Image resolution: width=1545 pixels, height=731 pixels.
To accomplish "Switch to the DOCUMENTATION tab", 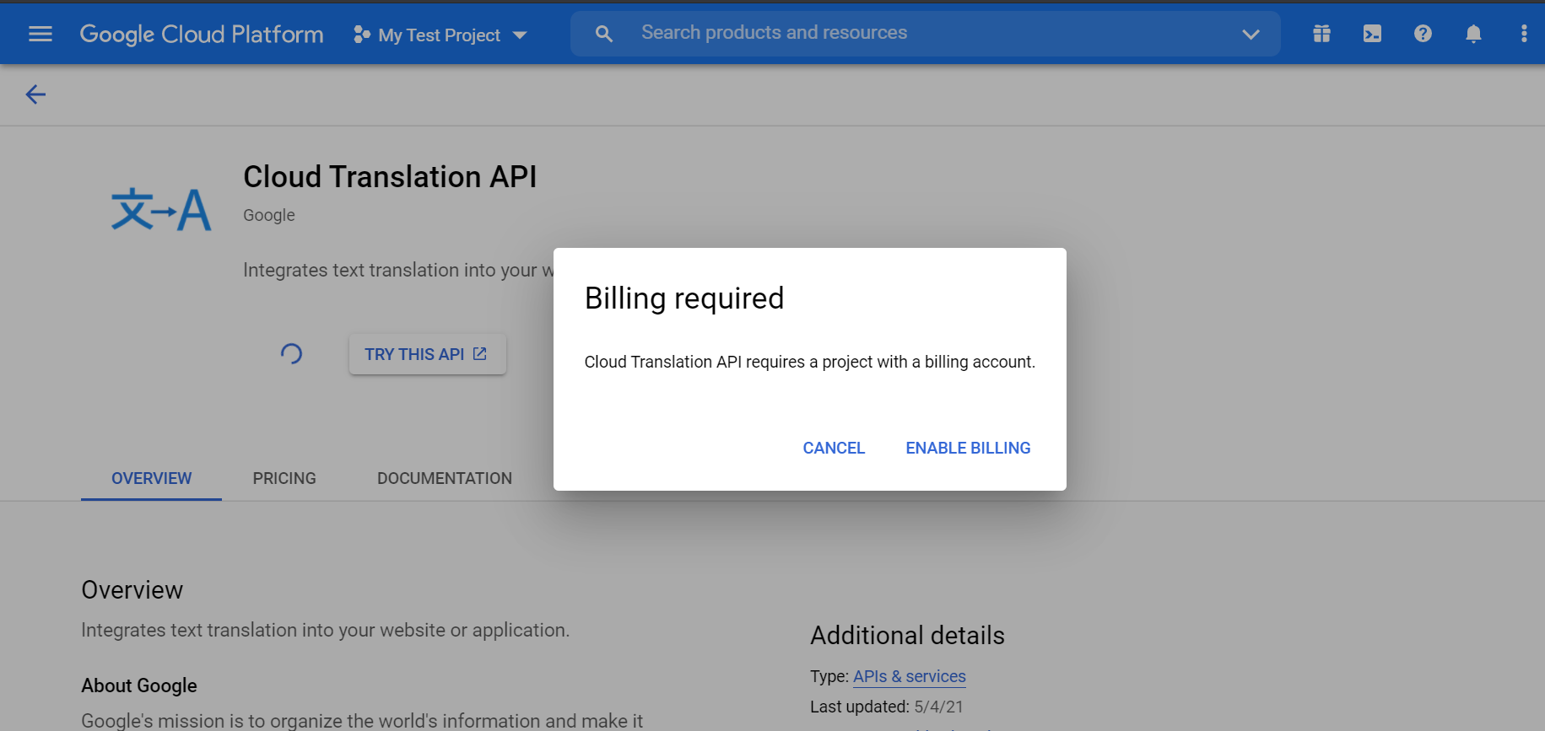I will point(445,478).
